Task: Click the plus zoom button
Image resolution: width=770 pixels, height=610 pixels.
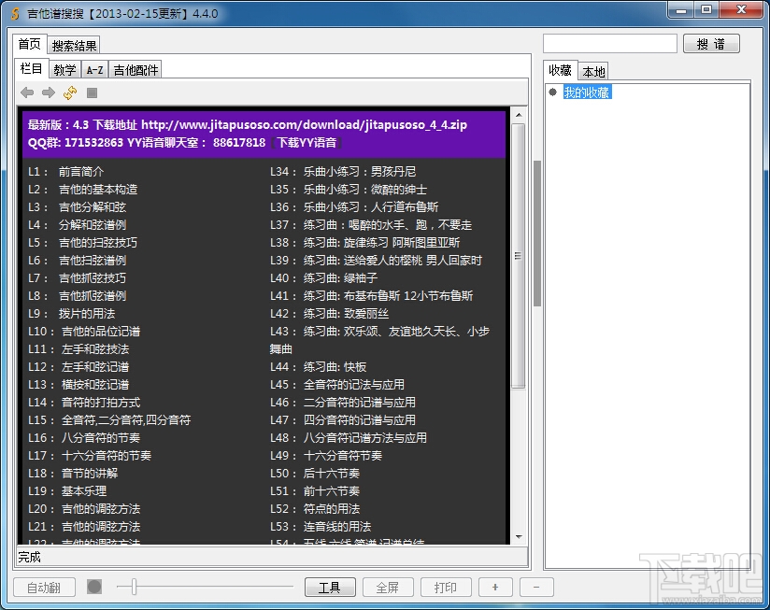Action: pyautogui.click(x=495, y=587)
